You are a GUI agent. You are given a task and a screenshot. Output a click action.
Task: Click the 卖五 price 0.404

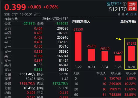38,28
